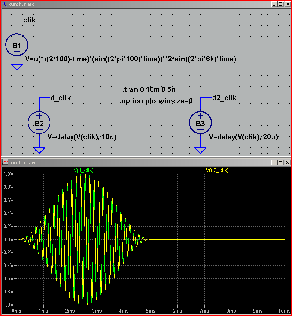
Task: Select the B3 voltage source symbol
Action: pyautogui.click(x=200, y=122)
